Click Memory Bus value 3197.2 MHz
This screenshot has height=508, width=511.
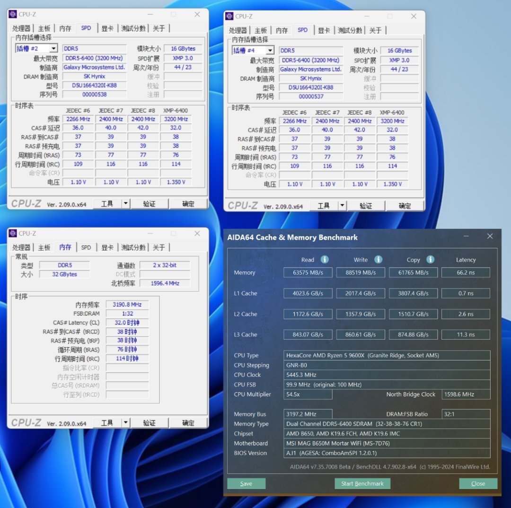point(308,414)
